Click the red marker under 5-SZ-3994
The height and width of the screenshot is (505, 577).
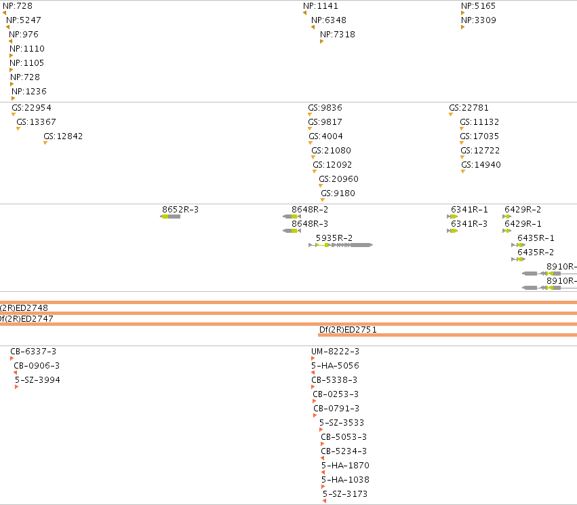16,387
